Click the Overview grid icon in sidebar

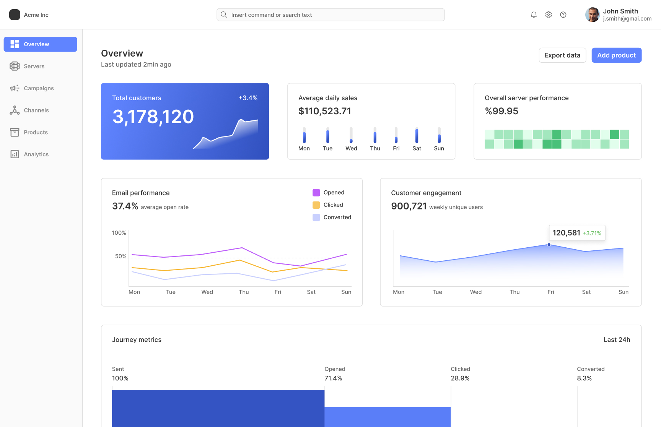15,44
